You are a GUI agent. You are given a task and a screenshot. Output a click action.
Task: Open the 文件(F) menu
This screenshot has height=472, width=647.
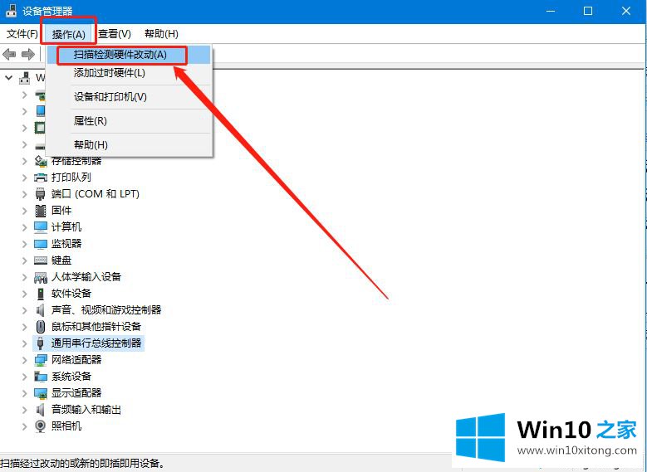click(x=22, y=34)
